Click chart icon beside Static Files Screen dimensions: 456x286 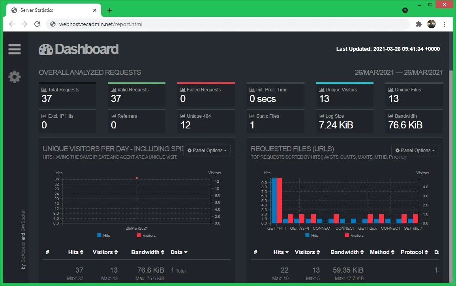(252, 116)
